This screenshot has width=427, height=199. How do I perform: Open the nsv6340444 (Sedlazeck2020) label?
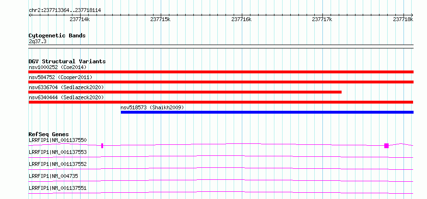66,97
